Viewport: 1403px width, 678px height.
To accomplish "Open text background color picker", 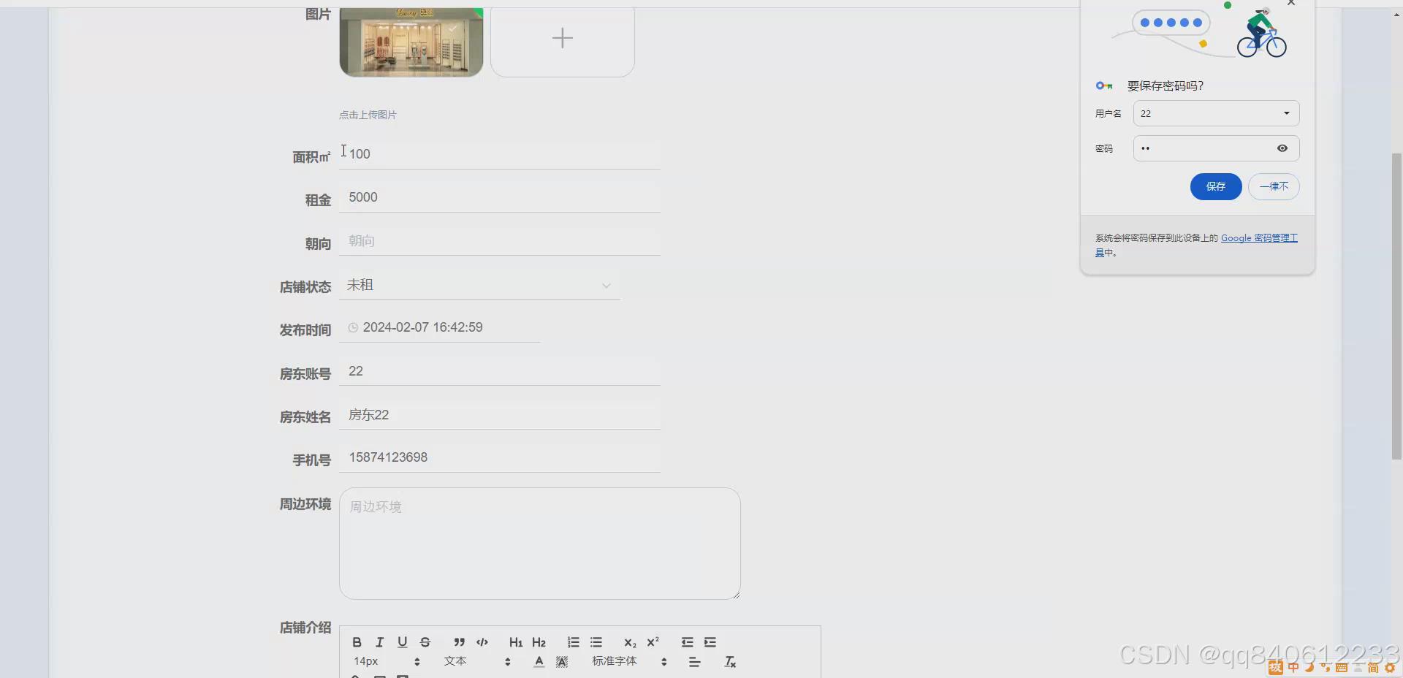I will [x=562, y=662].
